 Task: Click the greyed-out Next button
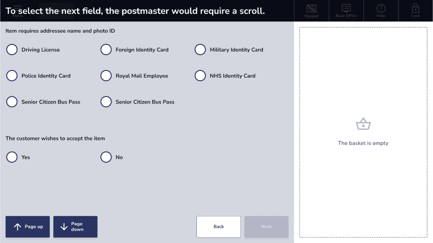pos(266,227)
